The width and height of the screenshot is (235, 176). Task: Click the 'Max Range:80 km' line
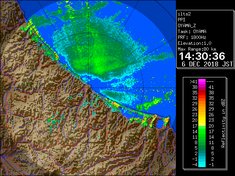point(197,49)
